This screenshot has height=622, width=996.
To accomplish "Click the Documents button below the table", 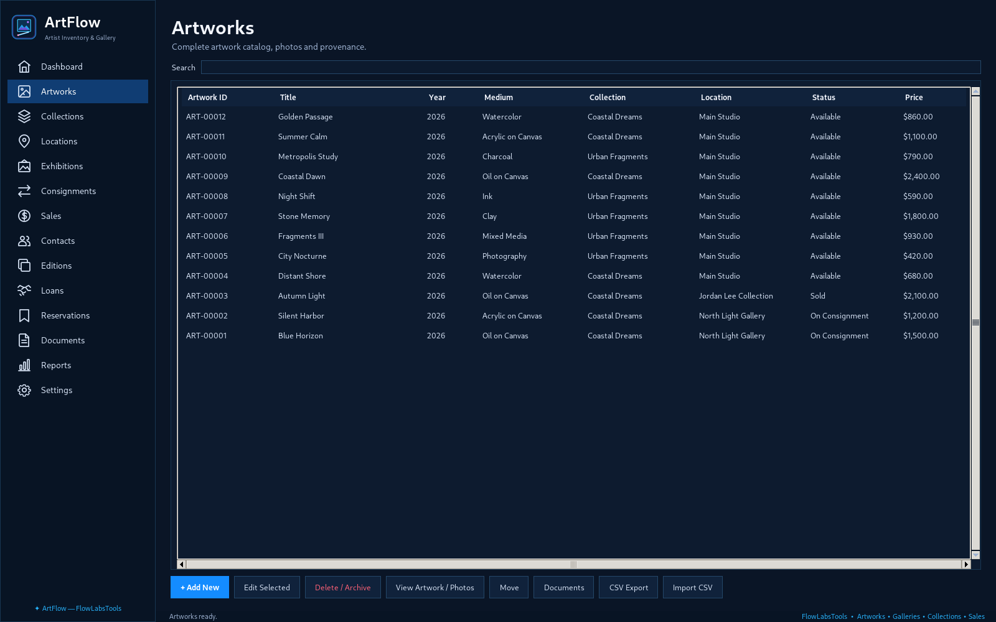I will click(x=564, y=587).
